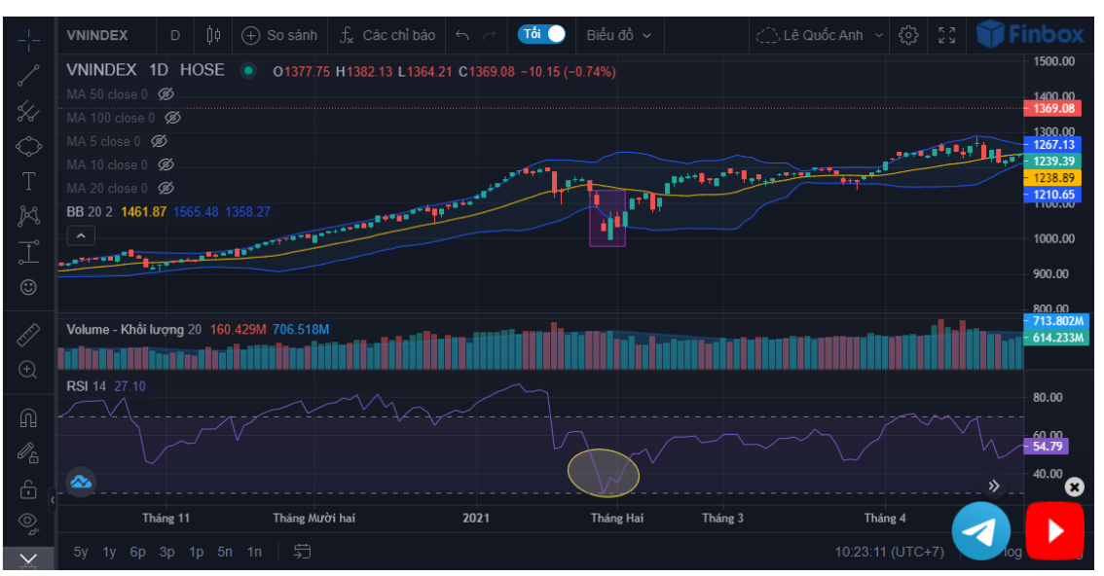The height and width of the screenshot is (576, 1104).
Task: Toggle the dark theme switch
Action: pyautogui.click(x=542, y=34)
